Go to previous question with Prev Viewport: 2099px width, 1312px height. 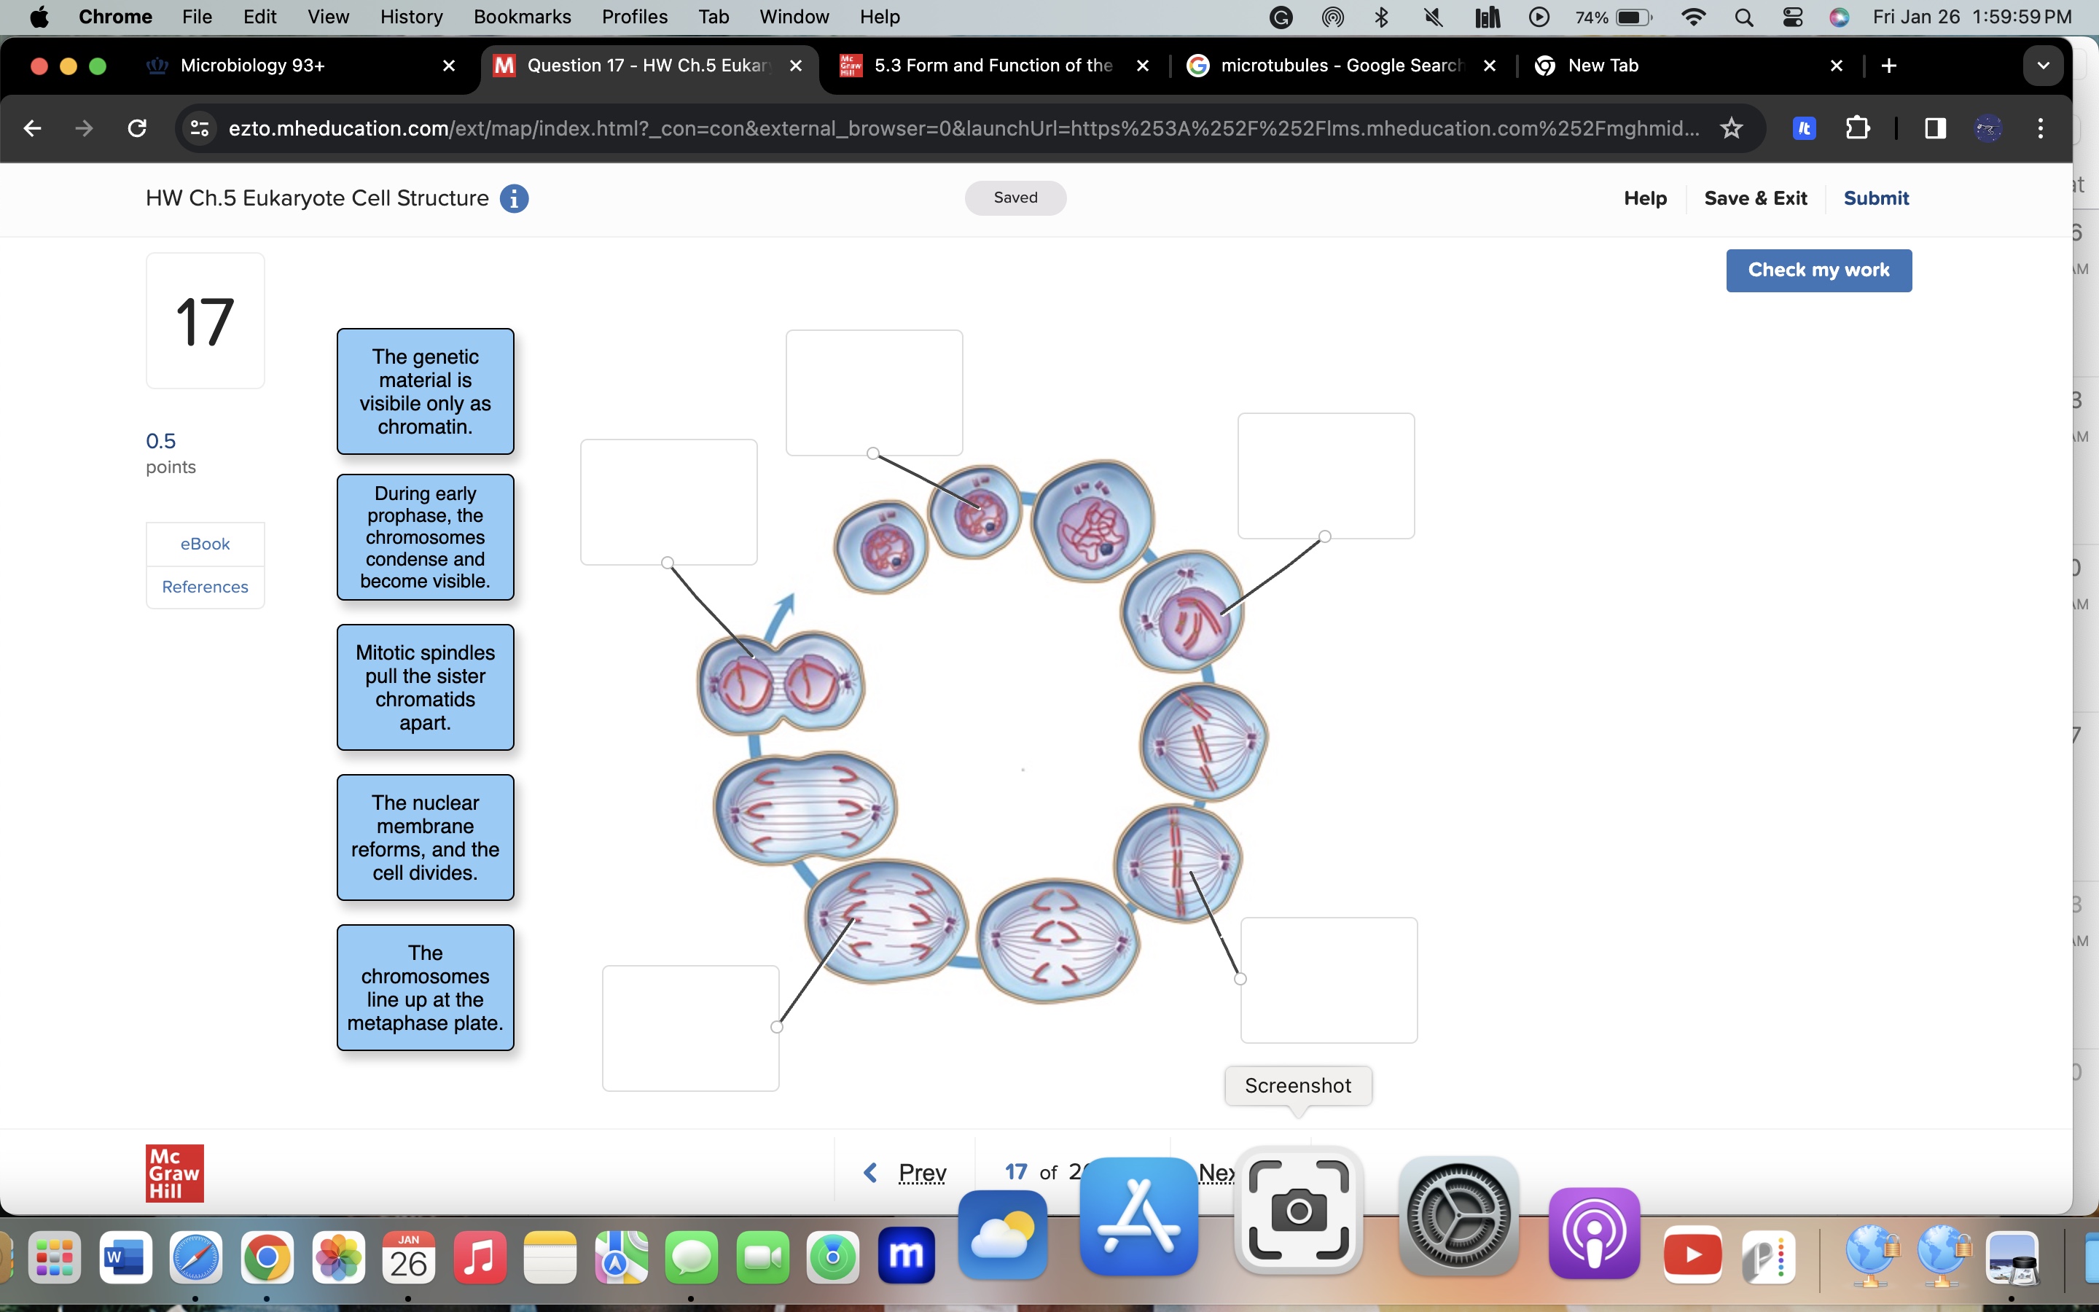pyautogui.click(x=905, y=1172)
